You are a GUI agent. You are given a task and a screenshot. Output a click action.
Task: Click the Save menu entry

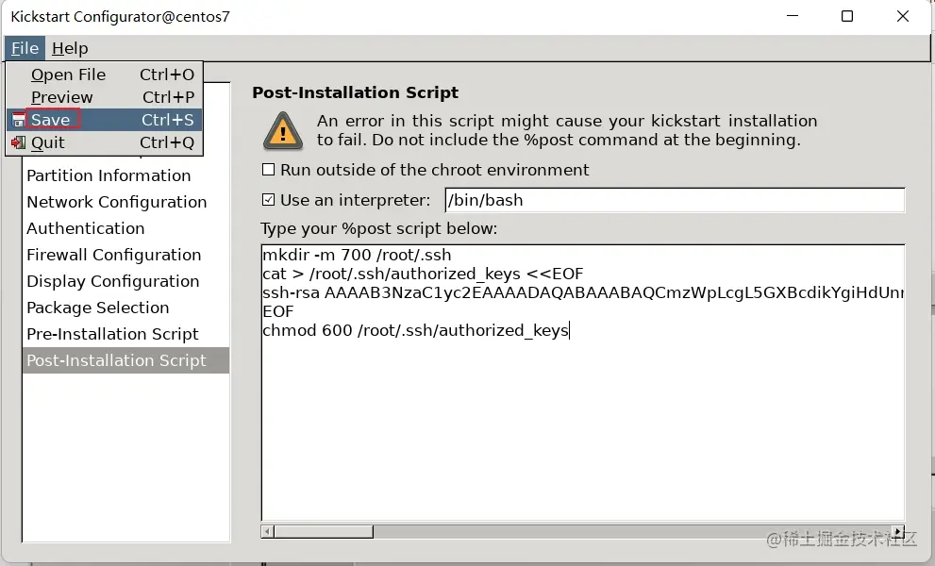click(x=105, y=120)
